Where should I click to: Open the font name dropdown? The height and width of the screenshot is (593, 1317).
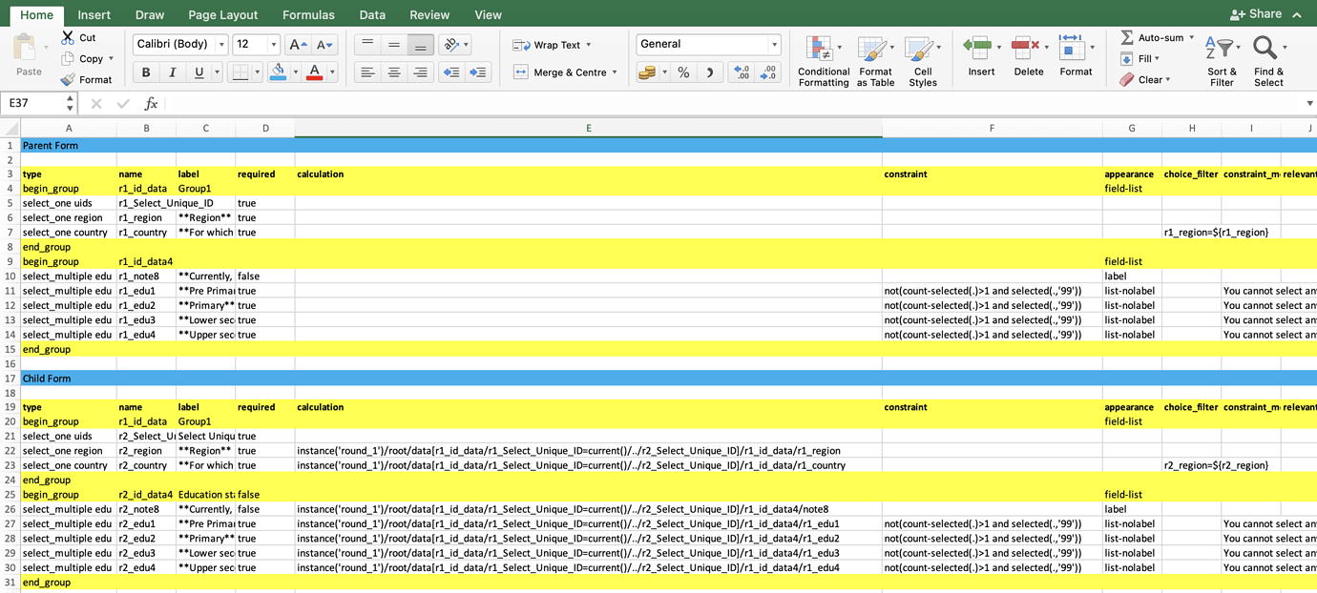pyautogui.click(x=221, y=45)
